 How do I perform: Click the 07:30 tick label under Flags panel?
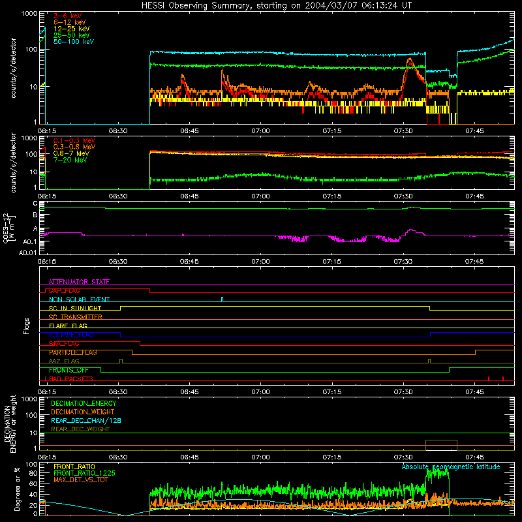pyautogui.click(x=403, y=392)
